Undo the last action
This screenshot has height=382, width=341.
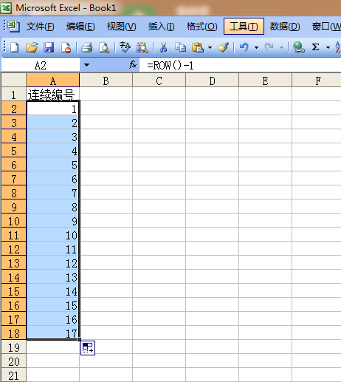pyautogui.click(x=244, y=47)
